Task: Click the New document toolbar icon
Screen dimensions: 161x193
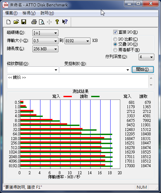Action: coord(8,22)
